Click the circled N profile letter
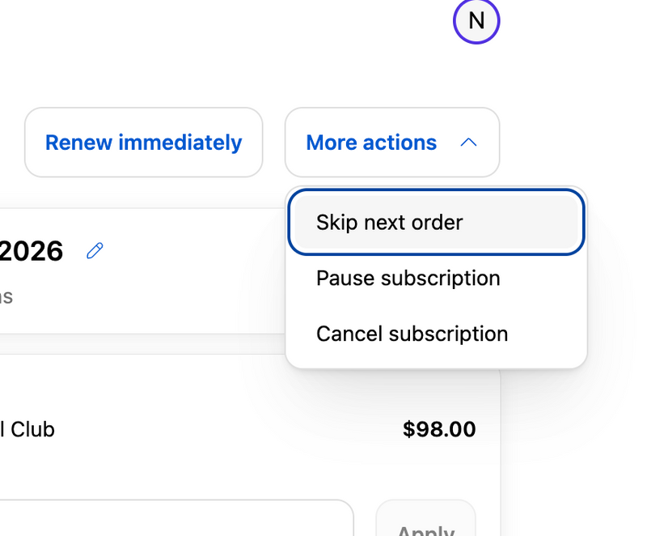Image resolution: width=647 pixels, height=536 pixels. coord(476,20)
